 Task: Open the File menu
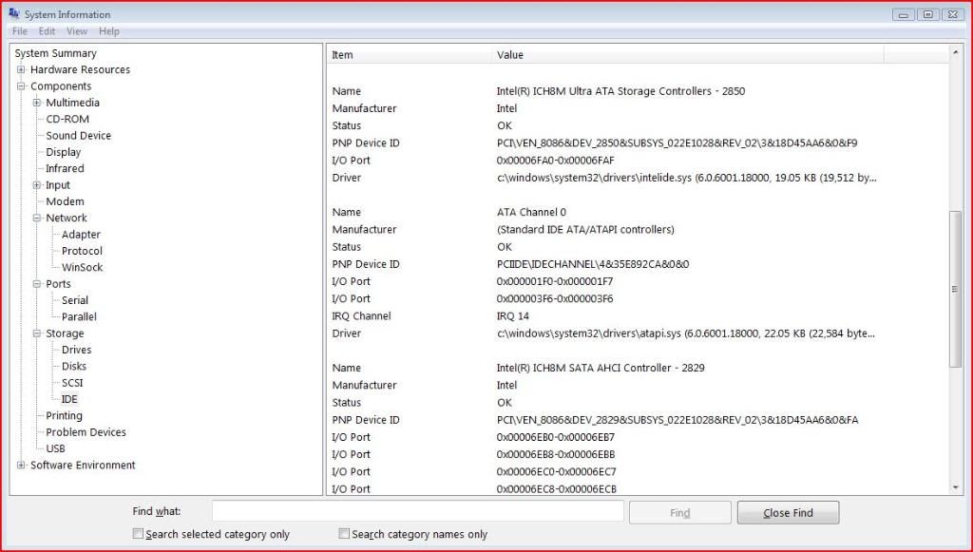(20, 31)
